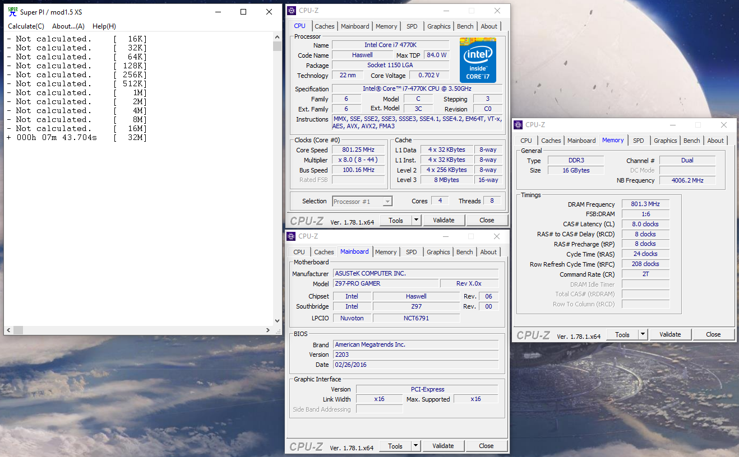Select About tab in bottom Mainboard CPU-Z window
Viewport: 739px width, 457px height.
point(488,252)
